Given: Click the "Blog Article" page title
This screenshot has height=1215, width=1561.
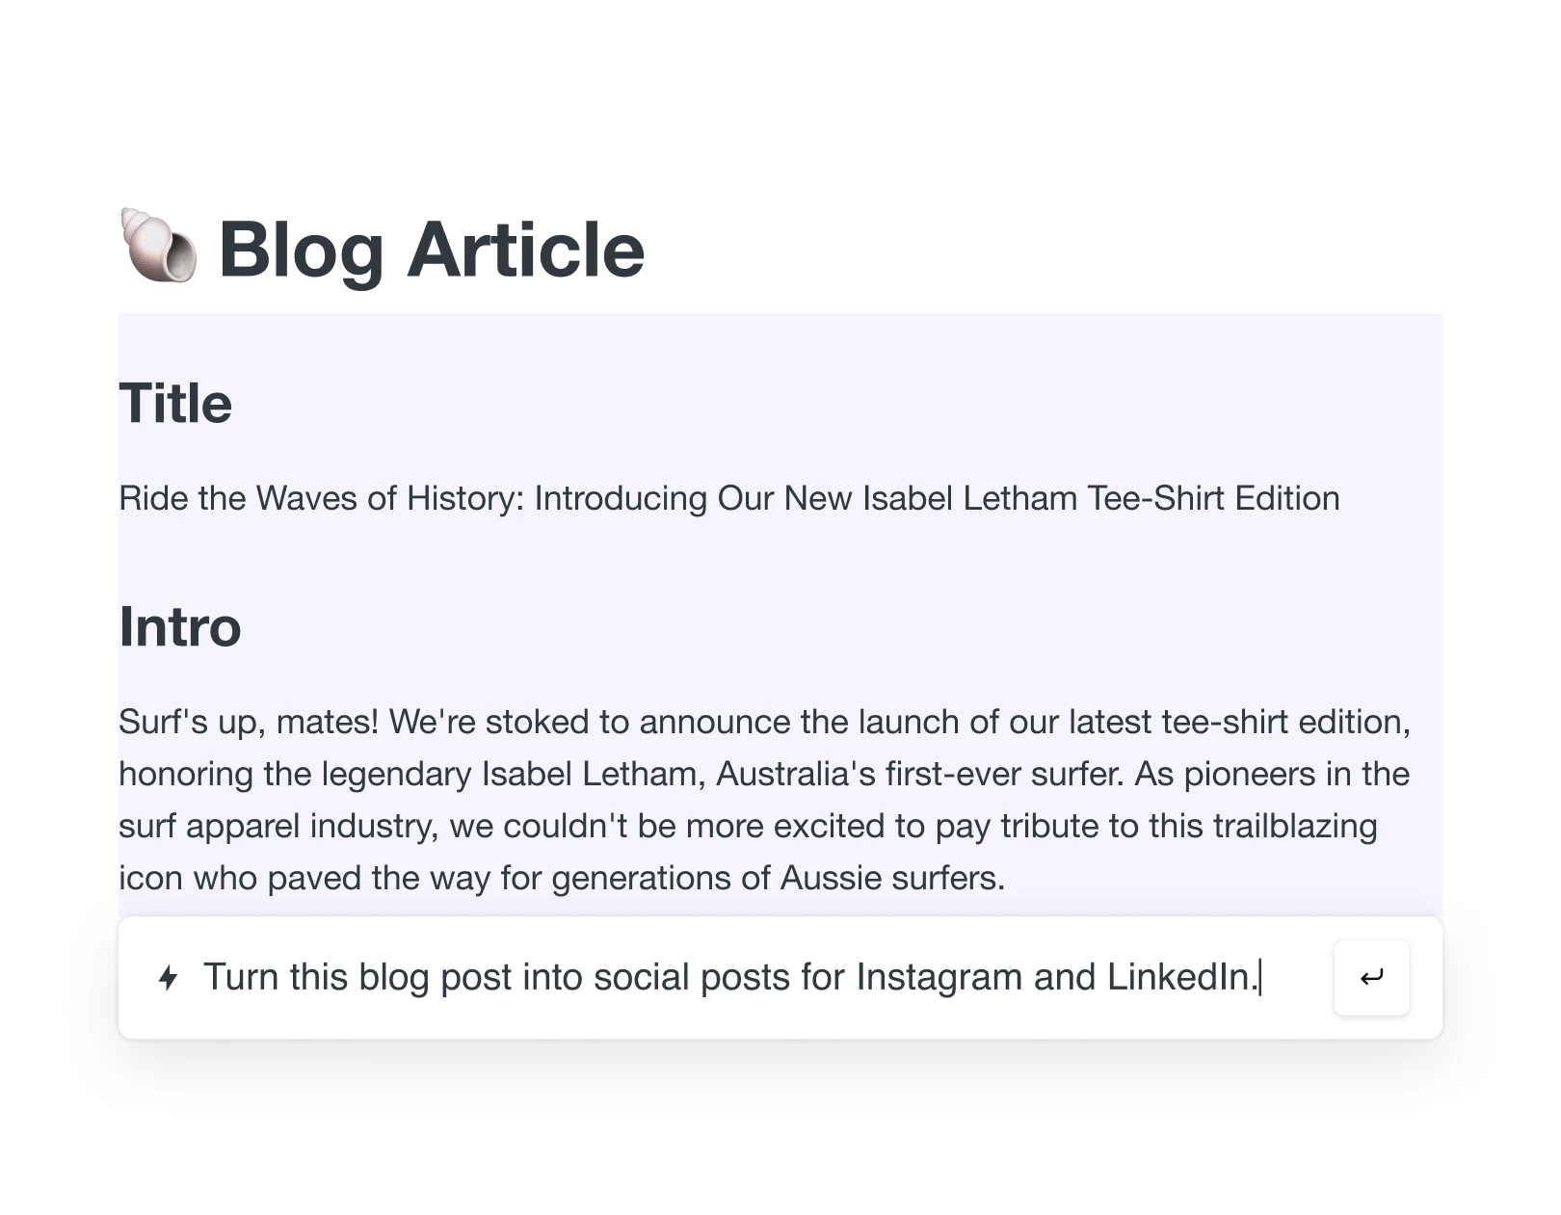Looking at the screenshot, I should 431,250.
